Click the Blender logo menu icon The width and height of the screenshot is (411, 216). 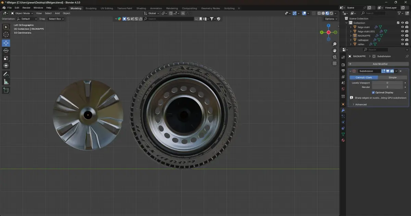[3, 8]
